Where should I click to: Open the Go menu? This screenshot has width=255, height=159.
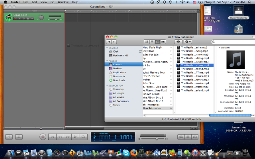click(x=52, y=2)
